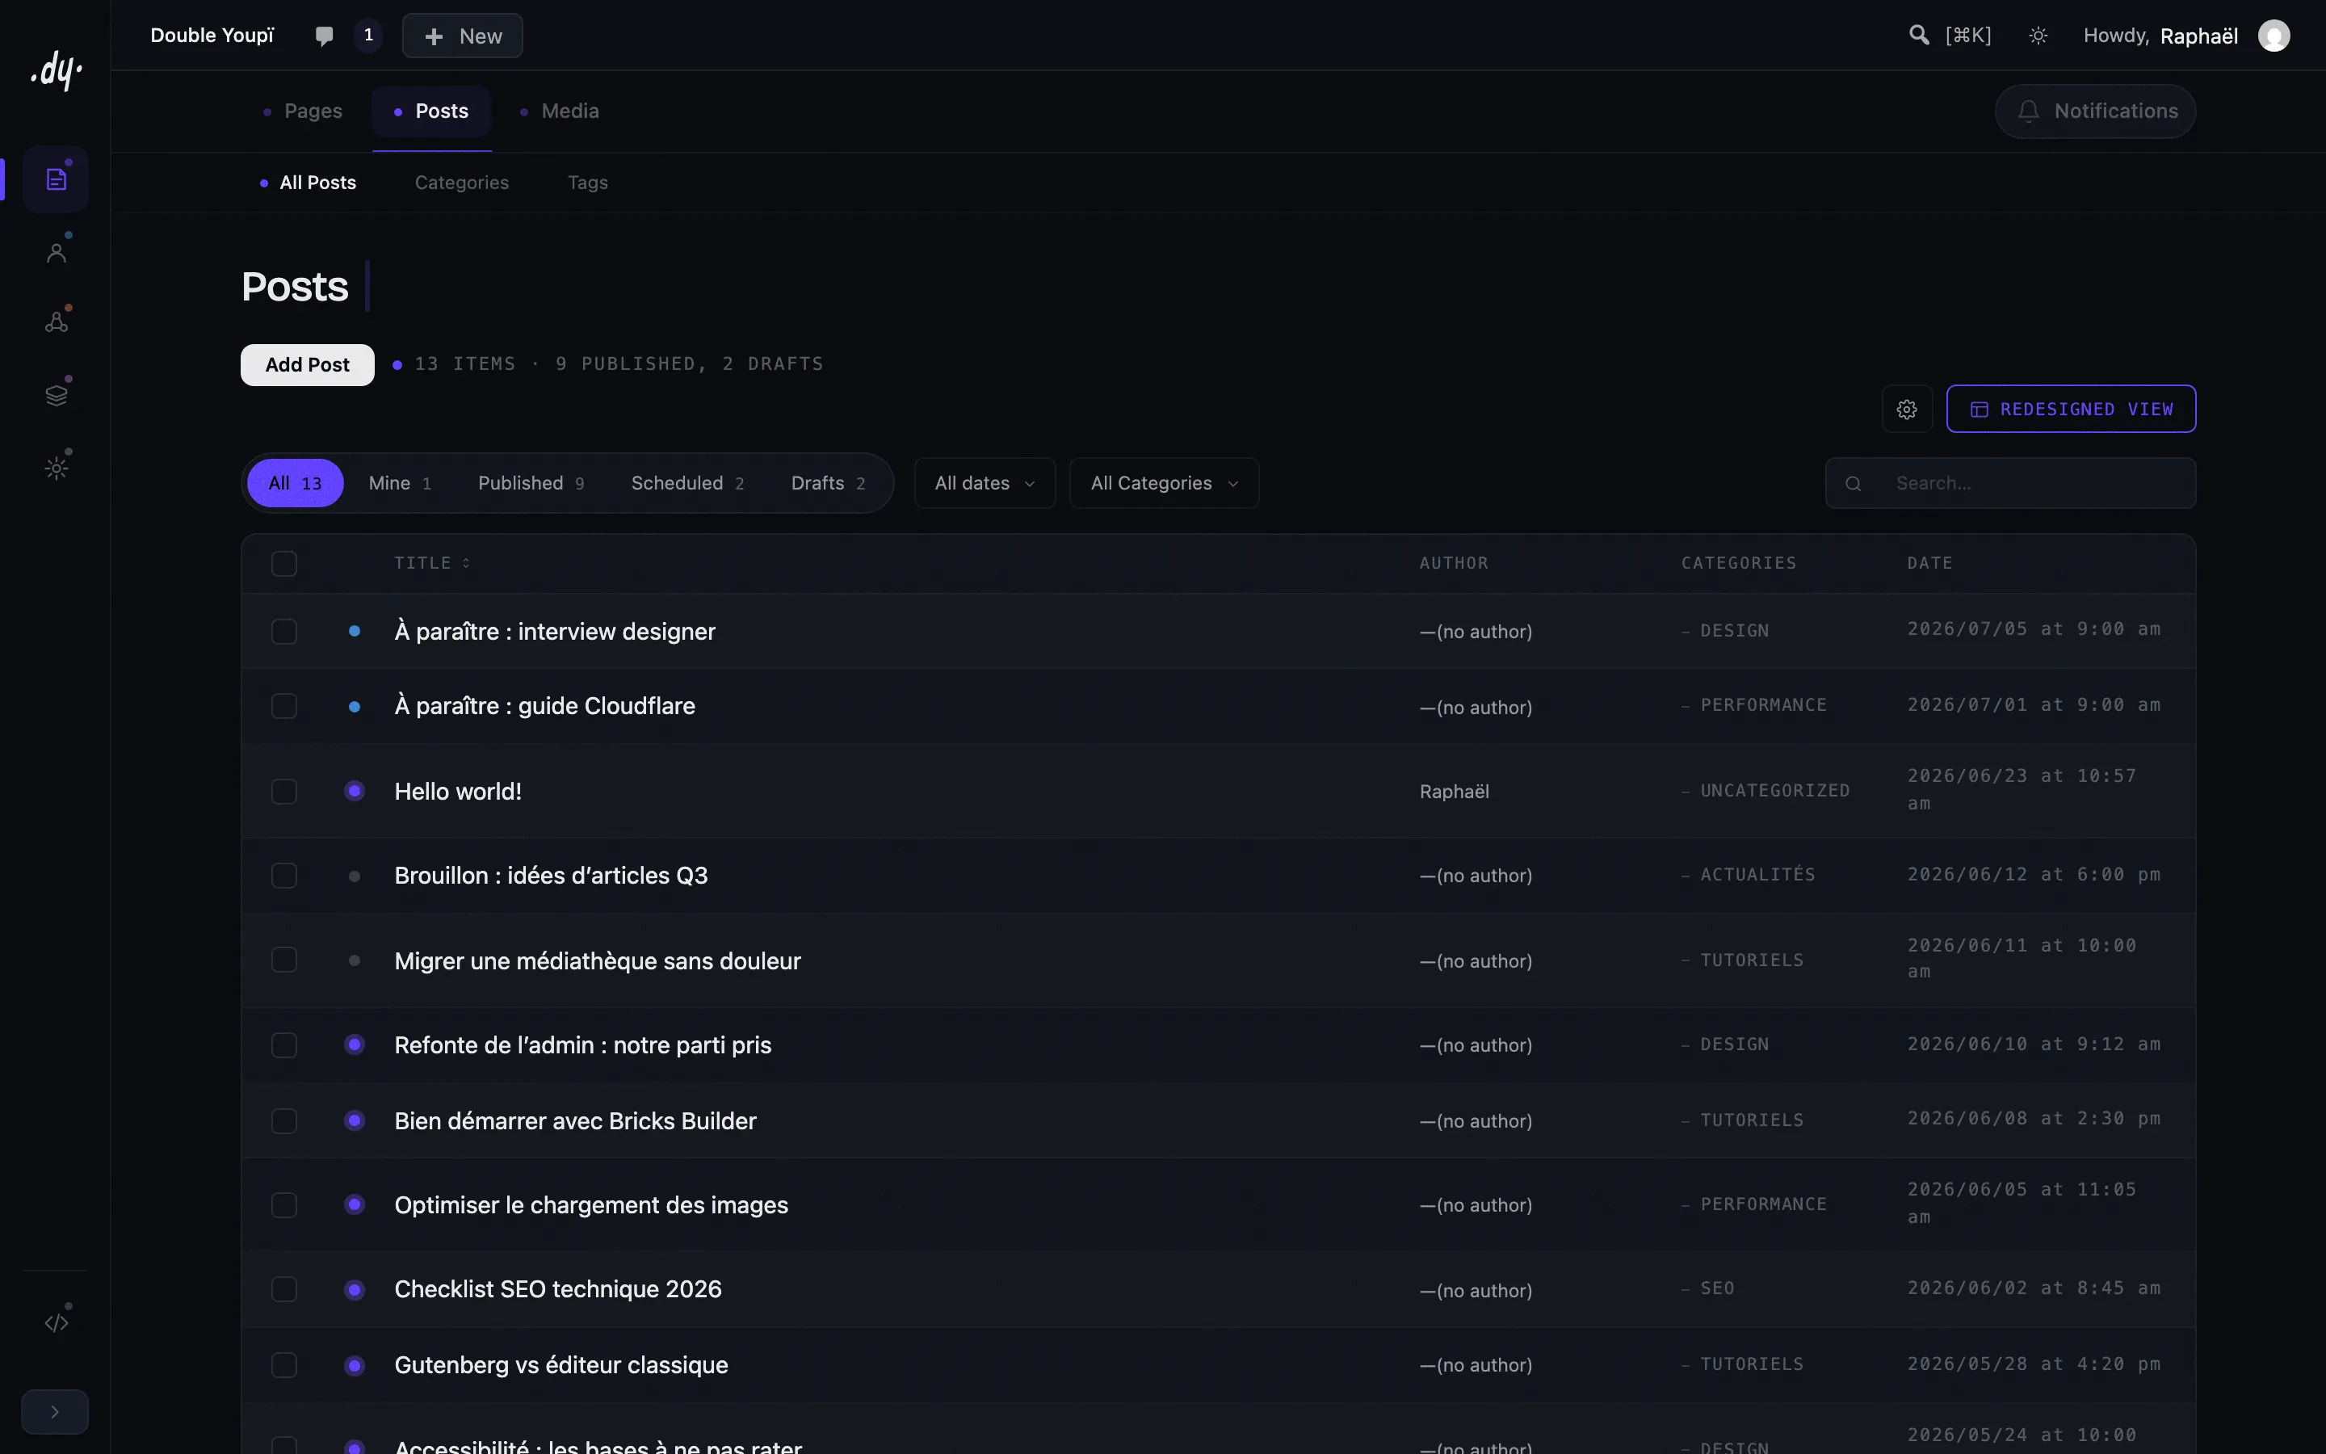Click the date 2026/06/12 at 6:00 pm
The image size is (2326, 1454).
(2034, 874)
